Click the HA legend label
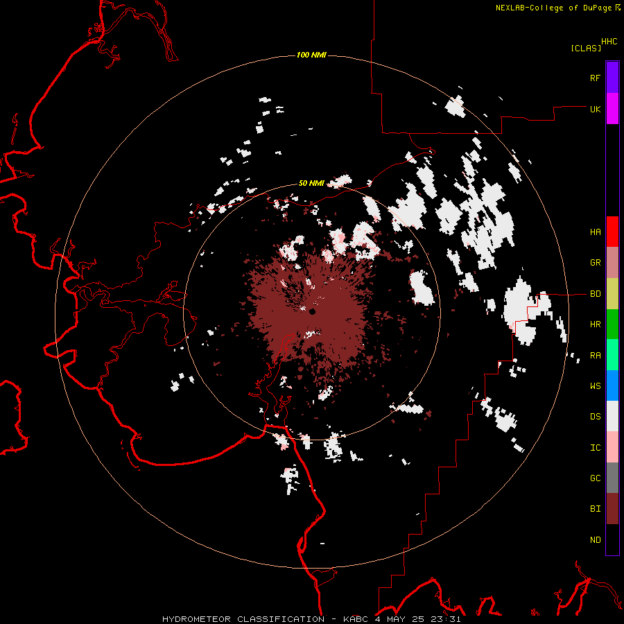 (595, 232)
